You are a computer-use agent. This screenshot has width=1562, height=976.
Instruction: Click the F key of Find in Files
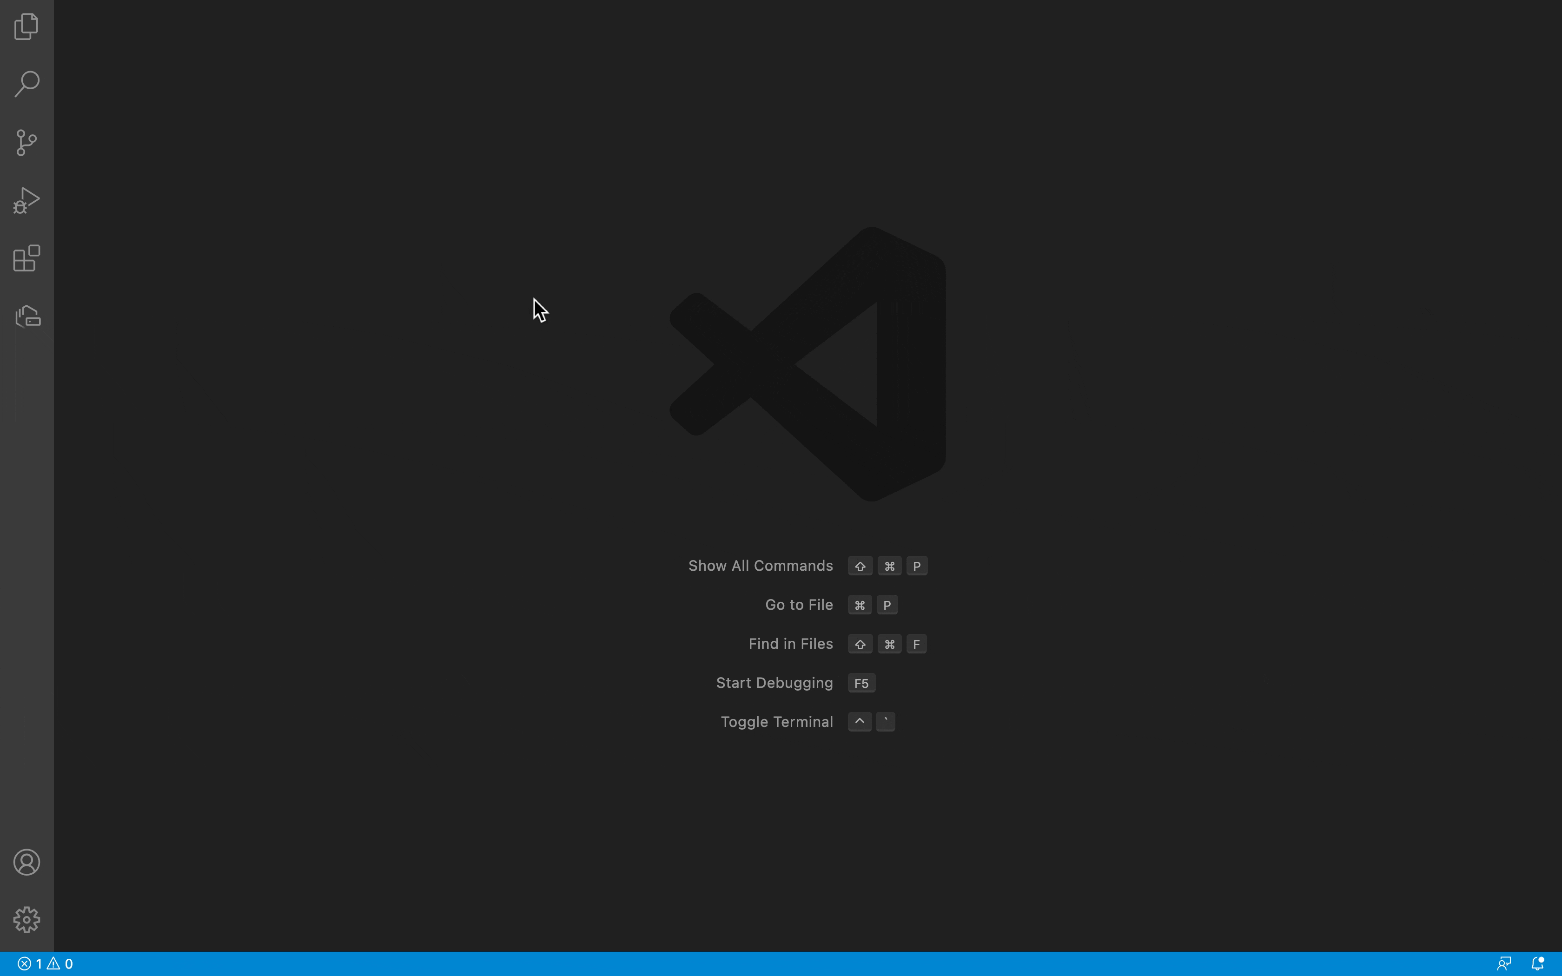pos(917,644)
